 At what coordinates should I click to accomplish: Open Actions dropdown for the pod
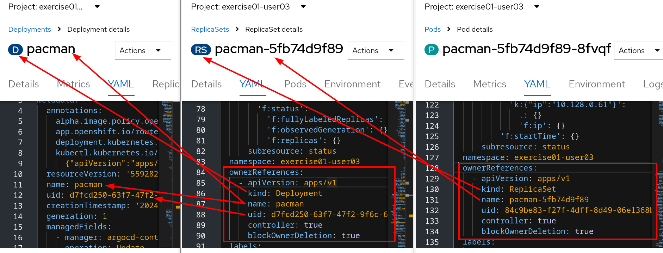click(x=638, y=50)
